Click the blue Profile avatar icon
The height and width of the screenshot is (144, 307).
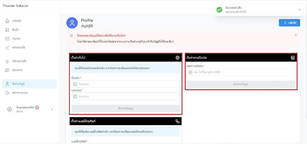pyautogui.click(x=72, y=23)
